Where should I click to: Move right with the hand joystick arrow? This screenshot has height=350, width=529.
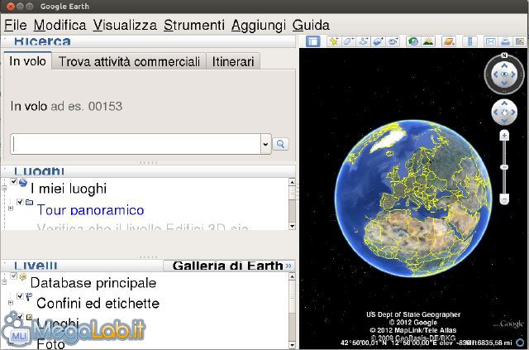tap(513, 113)
